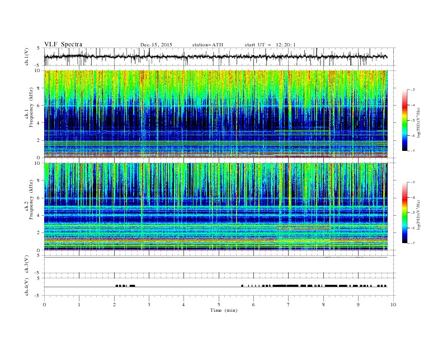Click the ch.2 spectrogram color scale bar

(x=404, y=213)
